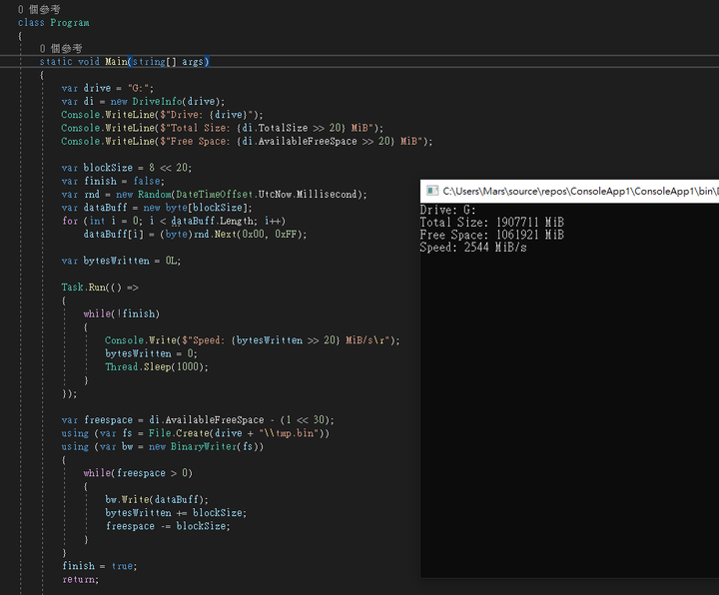The height and width of the screenshot is (595, 719).
Task: Click the 'var freespace = di.AvailableFreeSpace' line
Action: click(198, 420)
